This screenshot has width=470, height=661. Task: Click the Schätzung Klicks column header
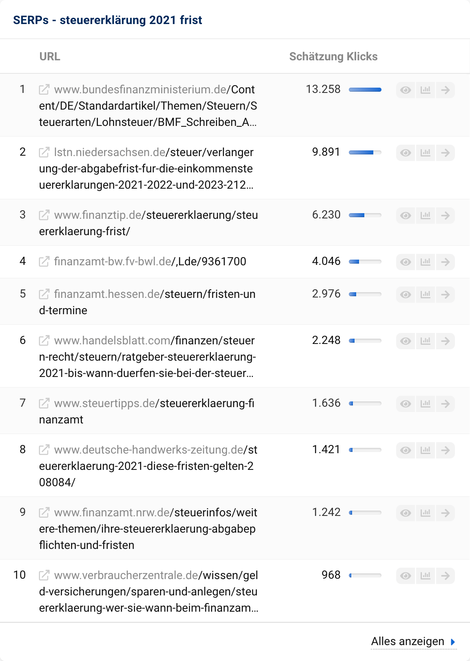point(333,57)
